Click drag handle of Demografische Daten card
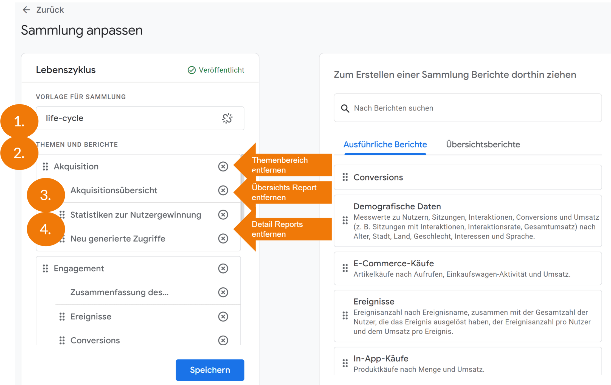Image resolution: width=611 pixels, height=385 pixels. pos(345,220)
